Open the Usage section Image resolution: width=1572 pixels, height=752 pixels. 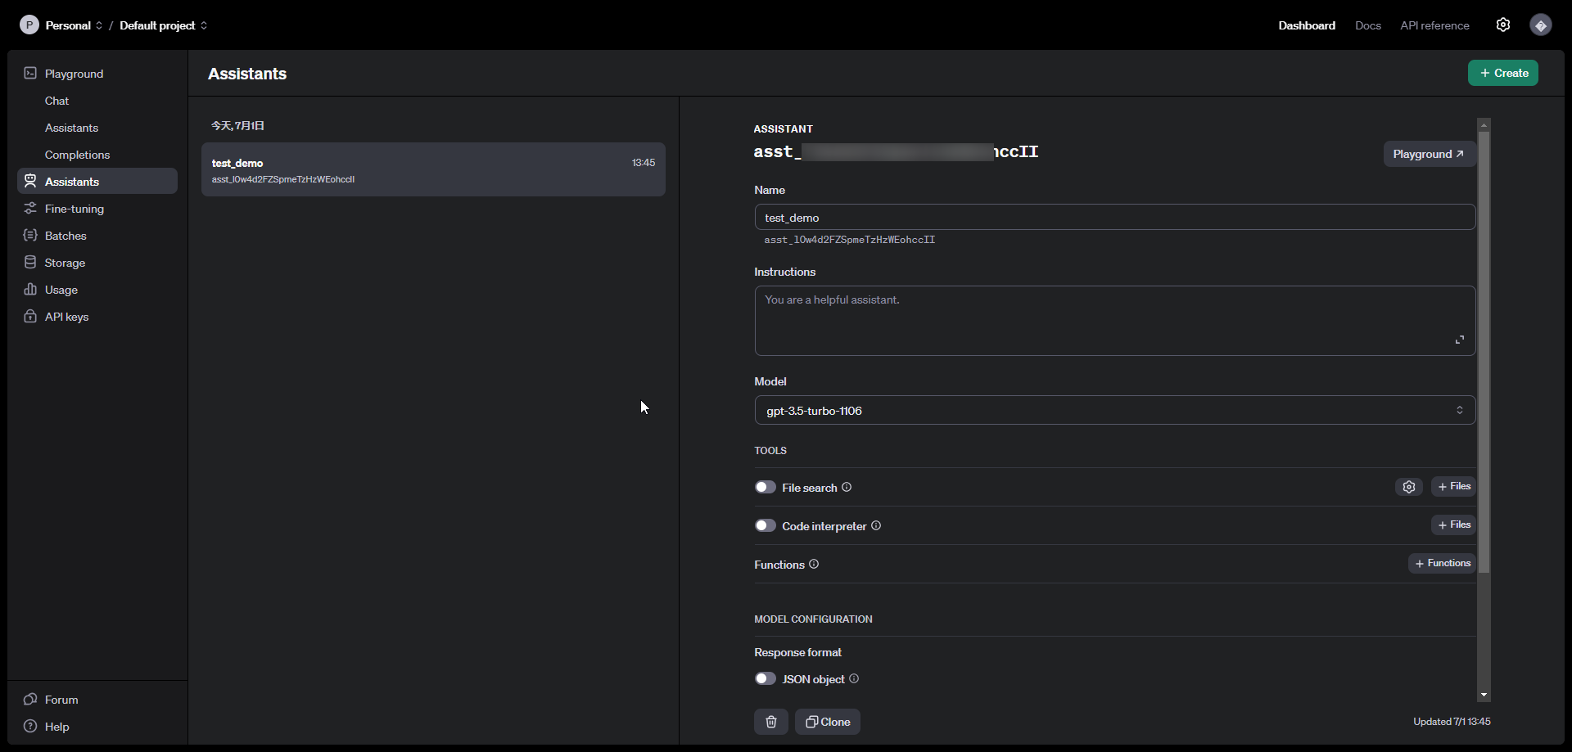click(61, 289)
